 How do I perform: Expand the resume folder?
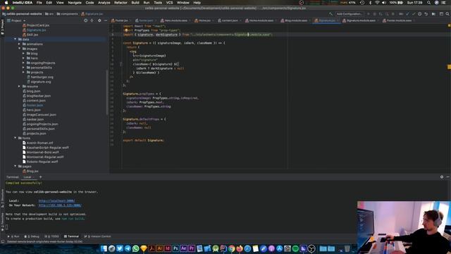pyautogui.click(x=19, y=86)
